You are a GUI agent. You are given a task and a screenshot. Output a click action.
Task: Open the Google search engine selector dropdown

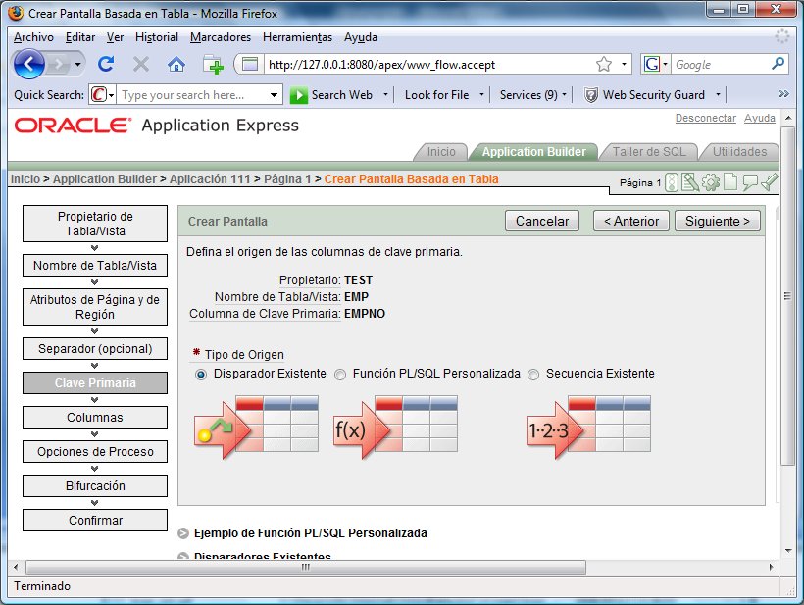pyautogui.click(x=665, y=64)
